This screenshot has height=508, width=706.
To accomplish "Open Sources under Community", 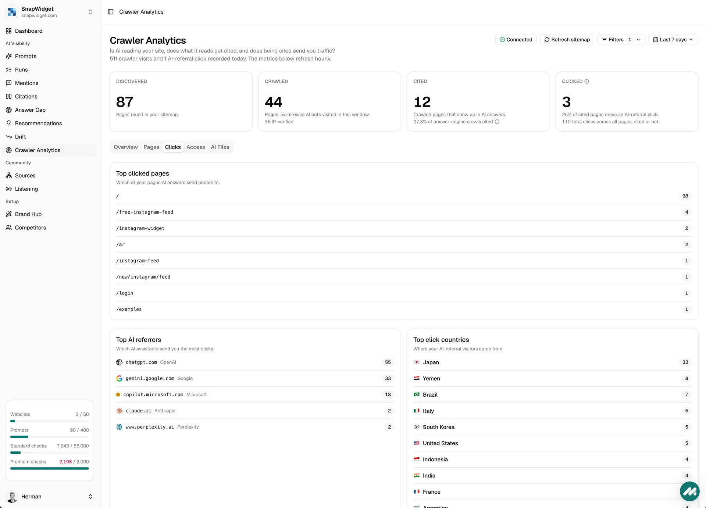I will [x=50, y=175].
